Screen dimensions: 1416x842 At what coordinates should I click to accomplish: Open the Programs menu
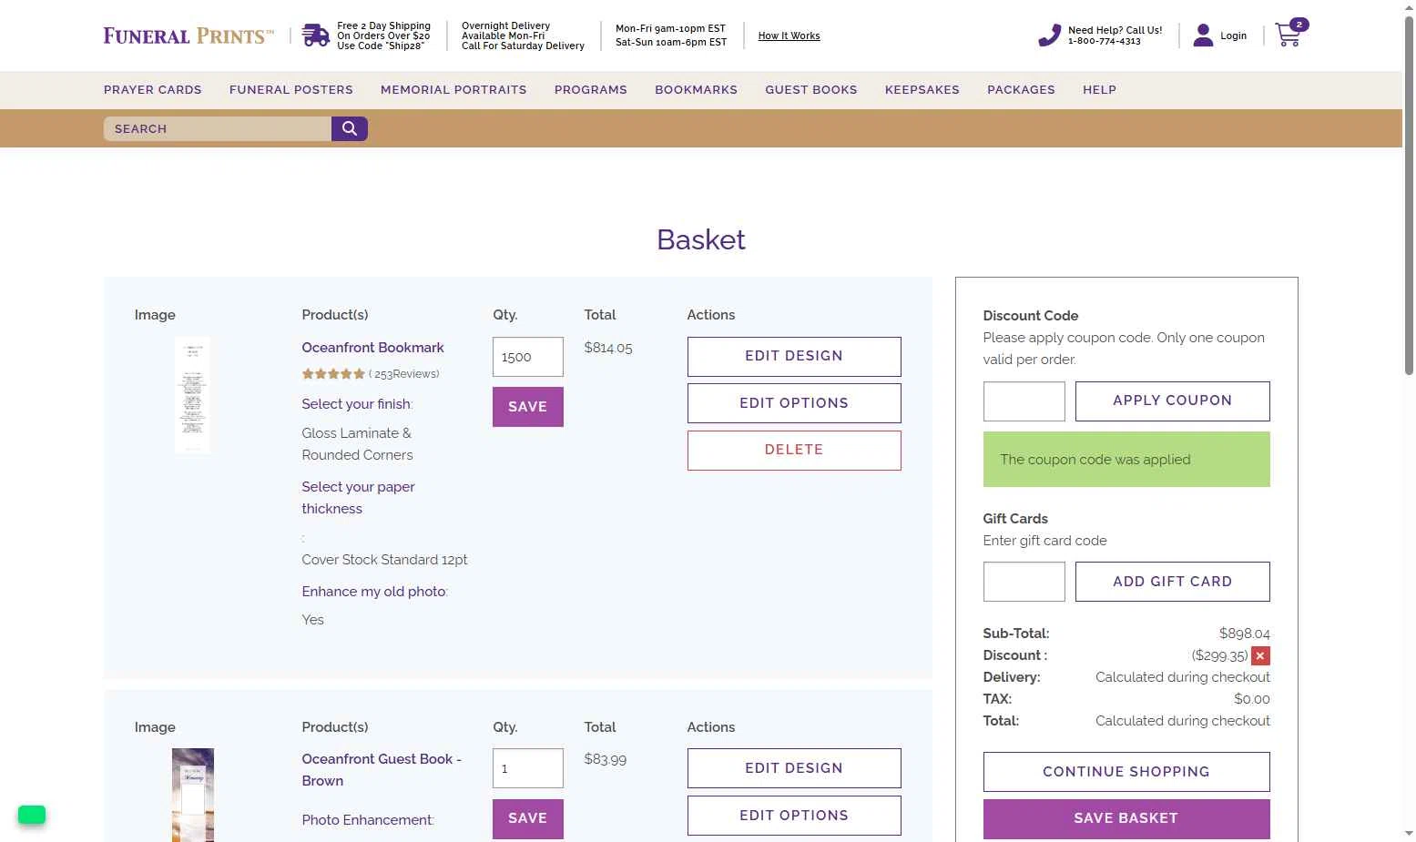point(591,90)
